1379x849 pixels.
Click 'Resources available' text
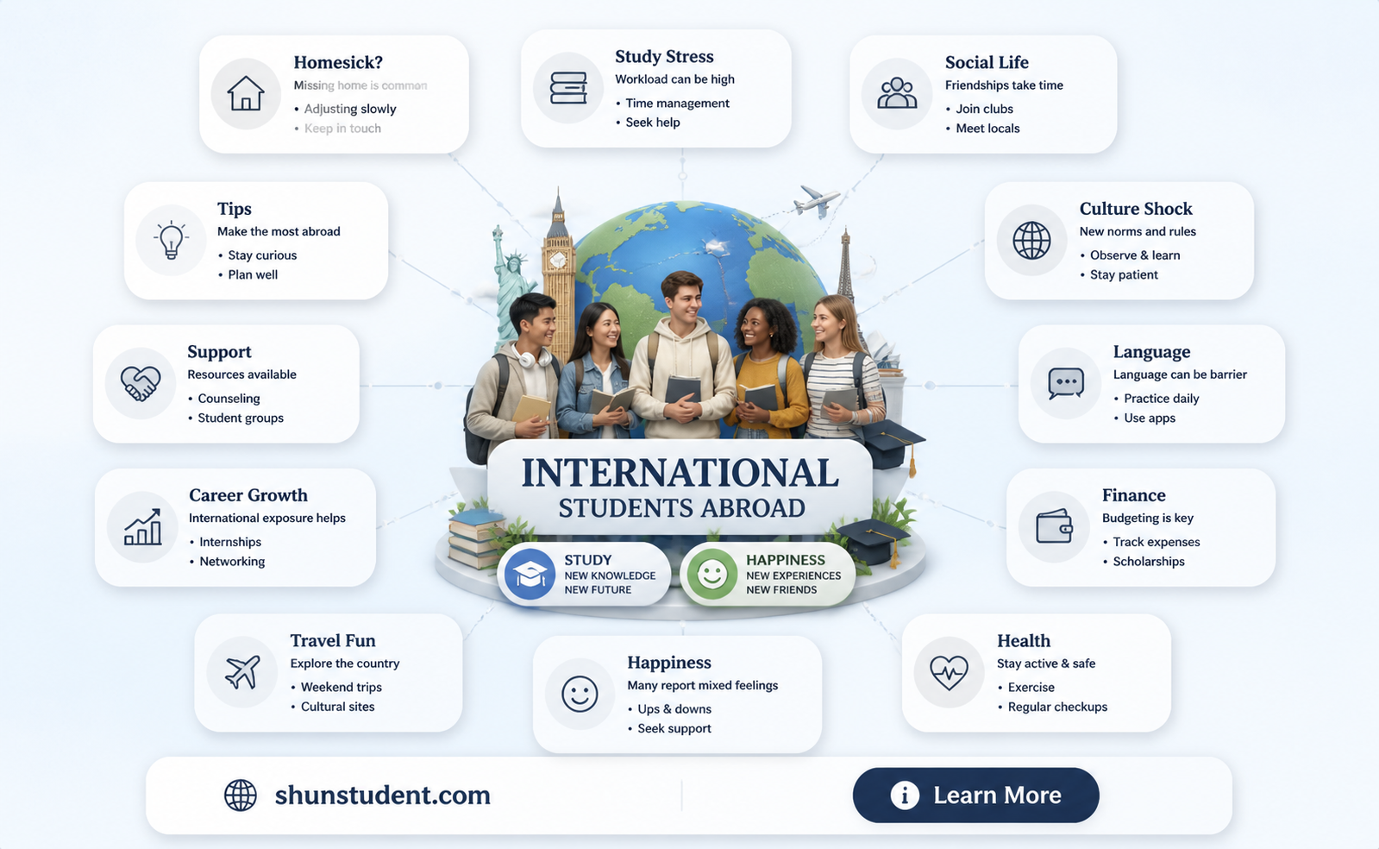click(241, 374)
